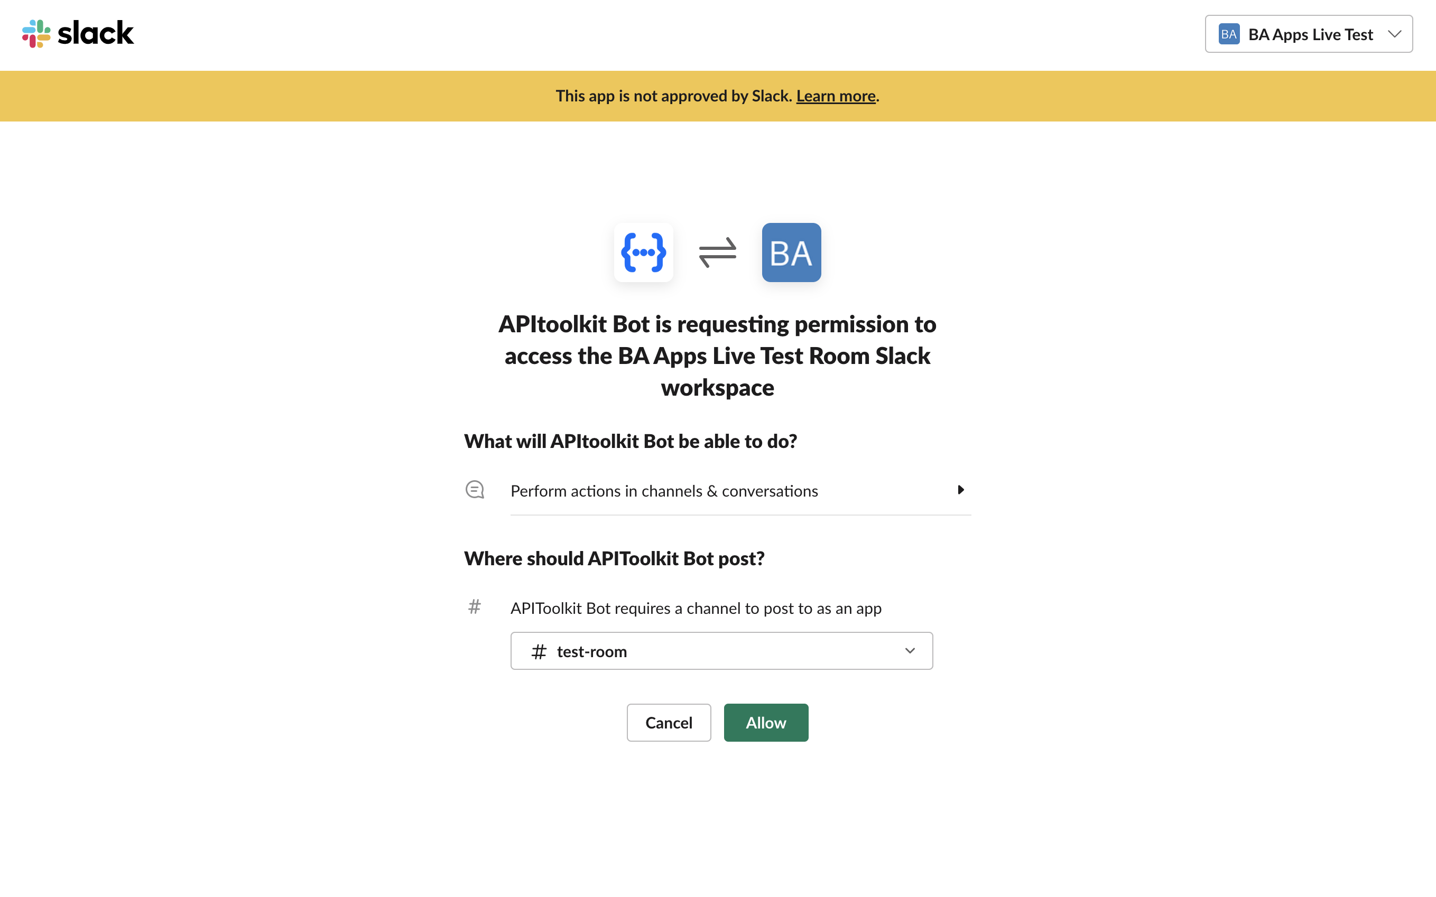Click the app not approved warning banner
The width and height of the screenshot is (1436, 897).
[x=717, y=96]
